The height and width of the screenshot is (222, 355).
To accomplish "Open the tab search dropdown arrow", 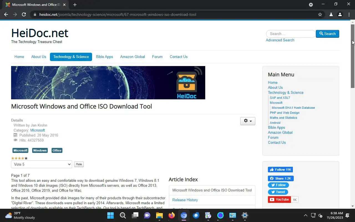I will pyautogui.click(x=311, y=5).
